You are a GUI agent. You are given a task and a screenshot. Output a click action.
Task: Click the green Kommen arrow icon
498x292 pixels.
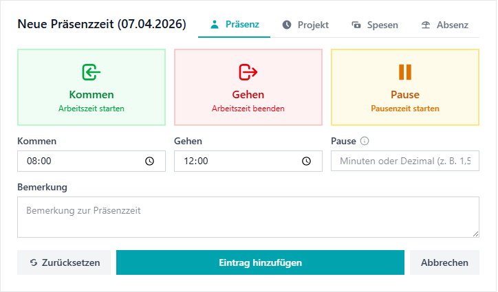(x=91, y=72)
